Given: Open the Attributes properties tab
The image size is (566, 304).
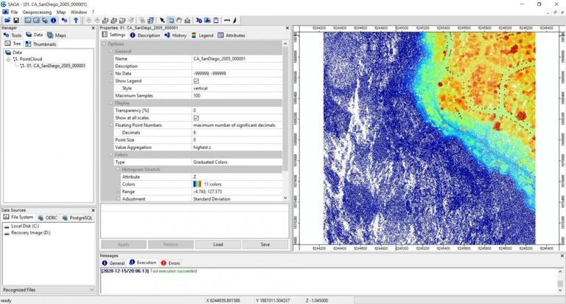Looking at the screenshot, I should pos(231,35).
